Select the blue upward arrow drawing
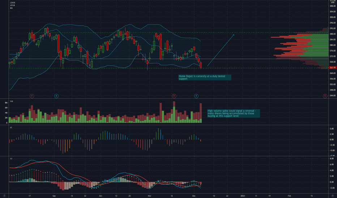The height and width of the screenshot is (198, 337). pos(221,50)
